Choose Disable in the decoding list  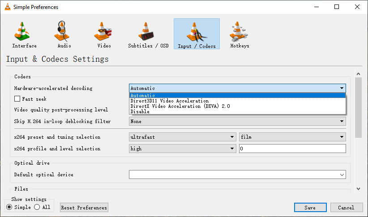point(237,112)
